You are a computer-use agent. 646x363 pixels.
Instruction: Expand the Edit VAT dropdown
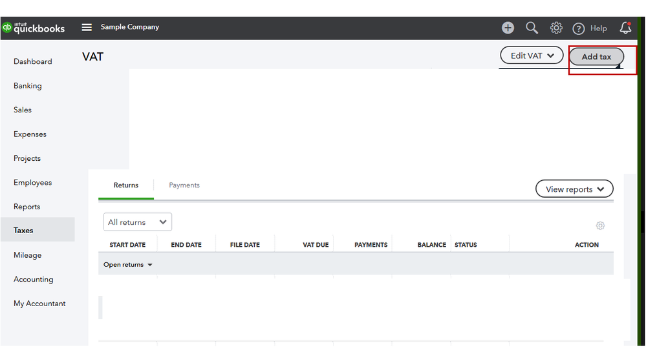(532, 56)
